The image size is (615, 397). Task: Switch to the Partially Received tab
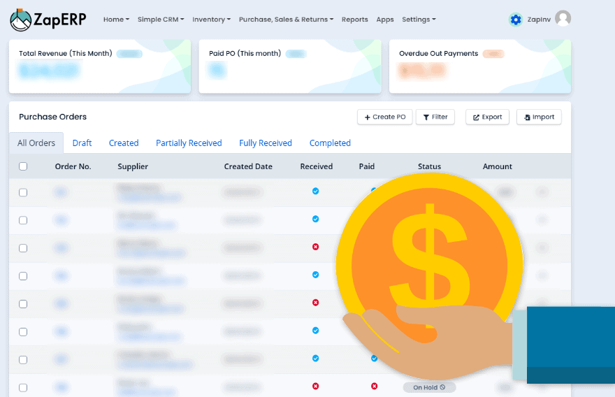point(189,143)
